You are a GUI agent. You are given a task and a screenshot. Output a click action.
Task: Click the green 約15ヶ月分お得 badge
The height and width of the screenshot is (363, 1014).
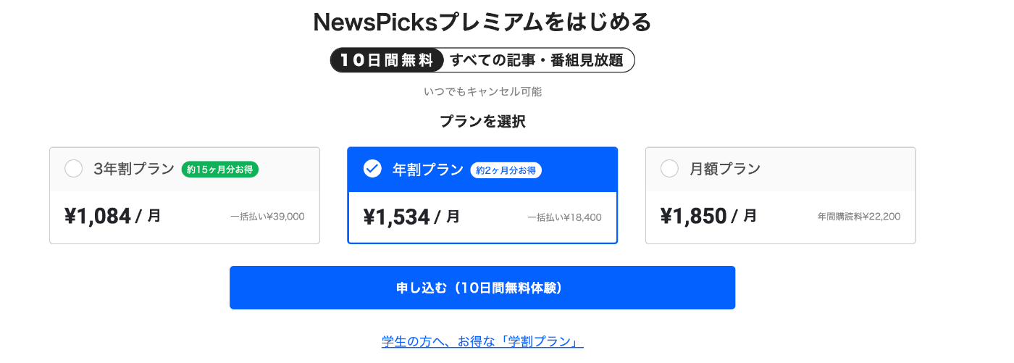tap(219, 170)
